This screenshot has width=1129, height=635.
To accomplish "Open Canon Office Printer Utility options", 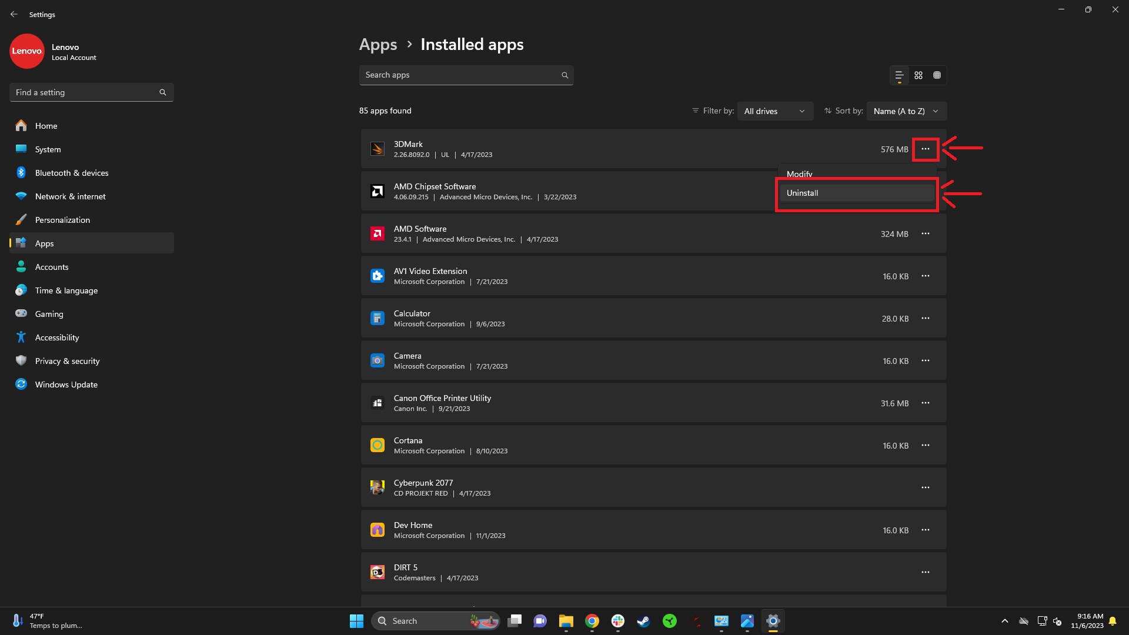I will 925,403.
